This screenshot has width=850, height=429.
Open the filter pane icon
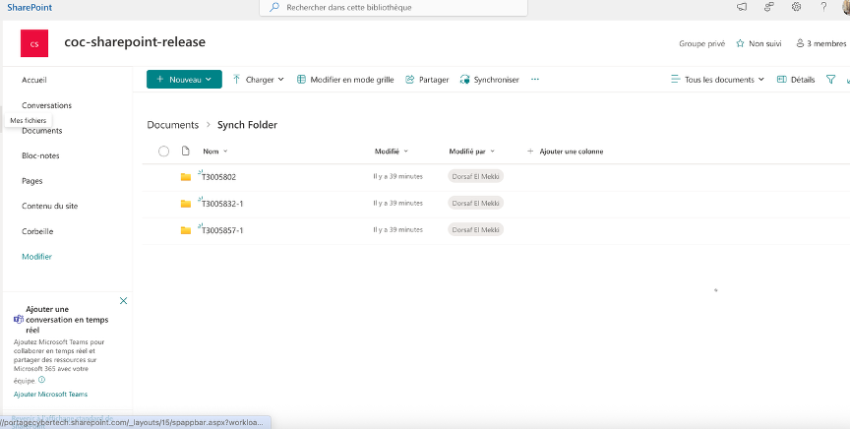click(x=830, y=80)
